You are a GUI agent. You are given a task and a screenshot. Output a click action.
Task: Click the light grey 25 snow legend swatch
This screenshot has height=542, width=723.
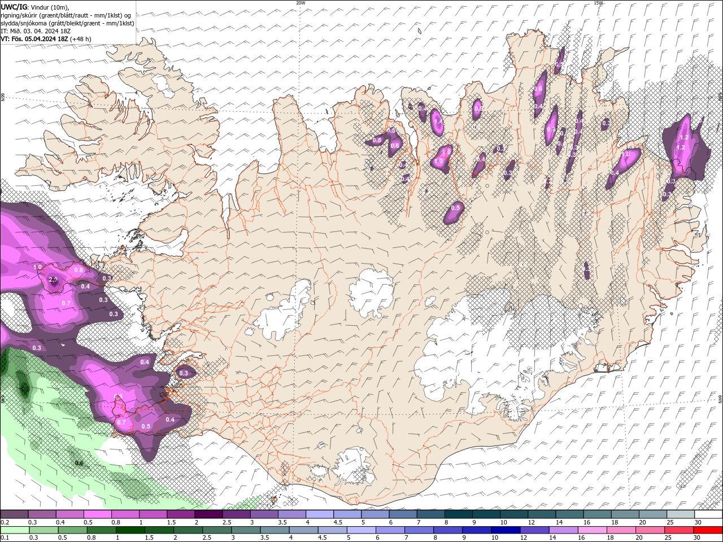coord(680,514)
